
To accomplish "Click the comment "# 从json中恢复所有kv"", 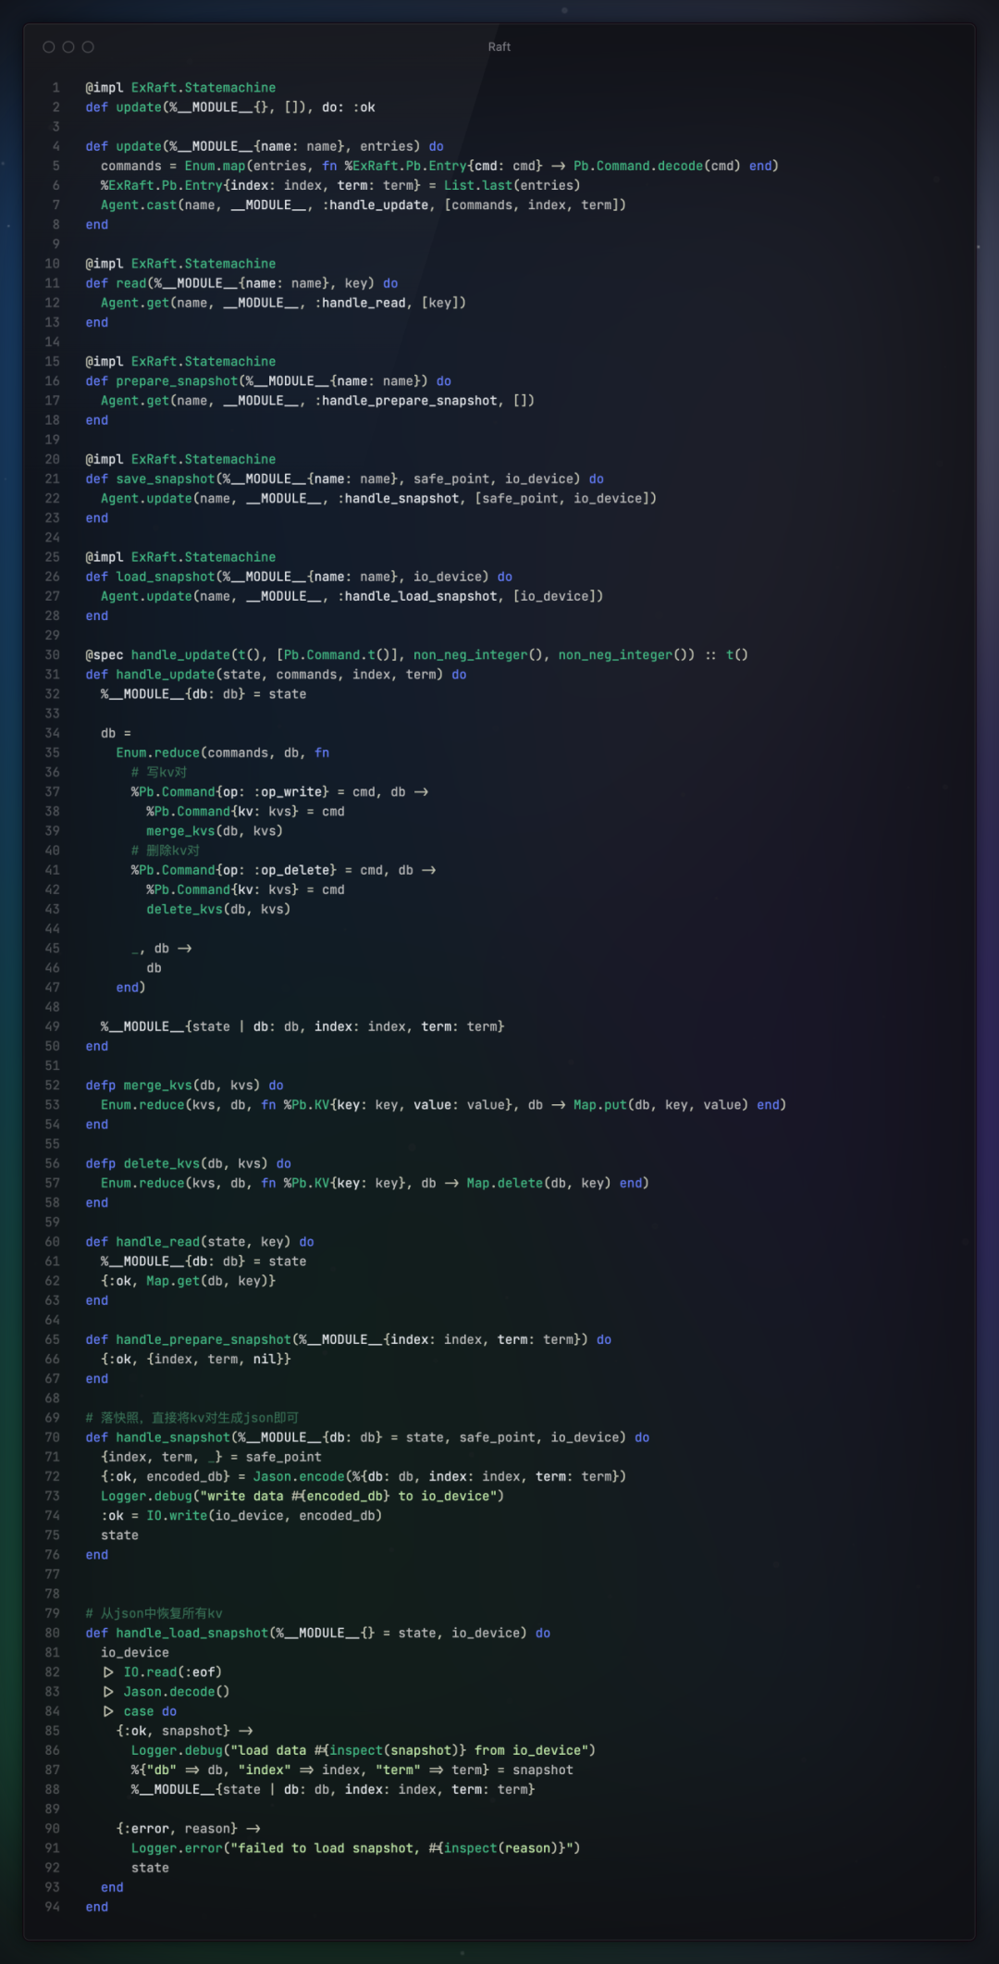I will [154, 1613].
